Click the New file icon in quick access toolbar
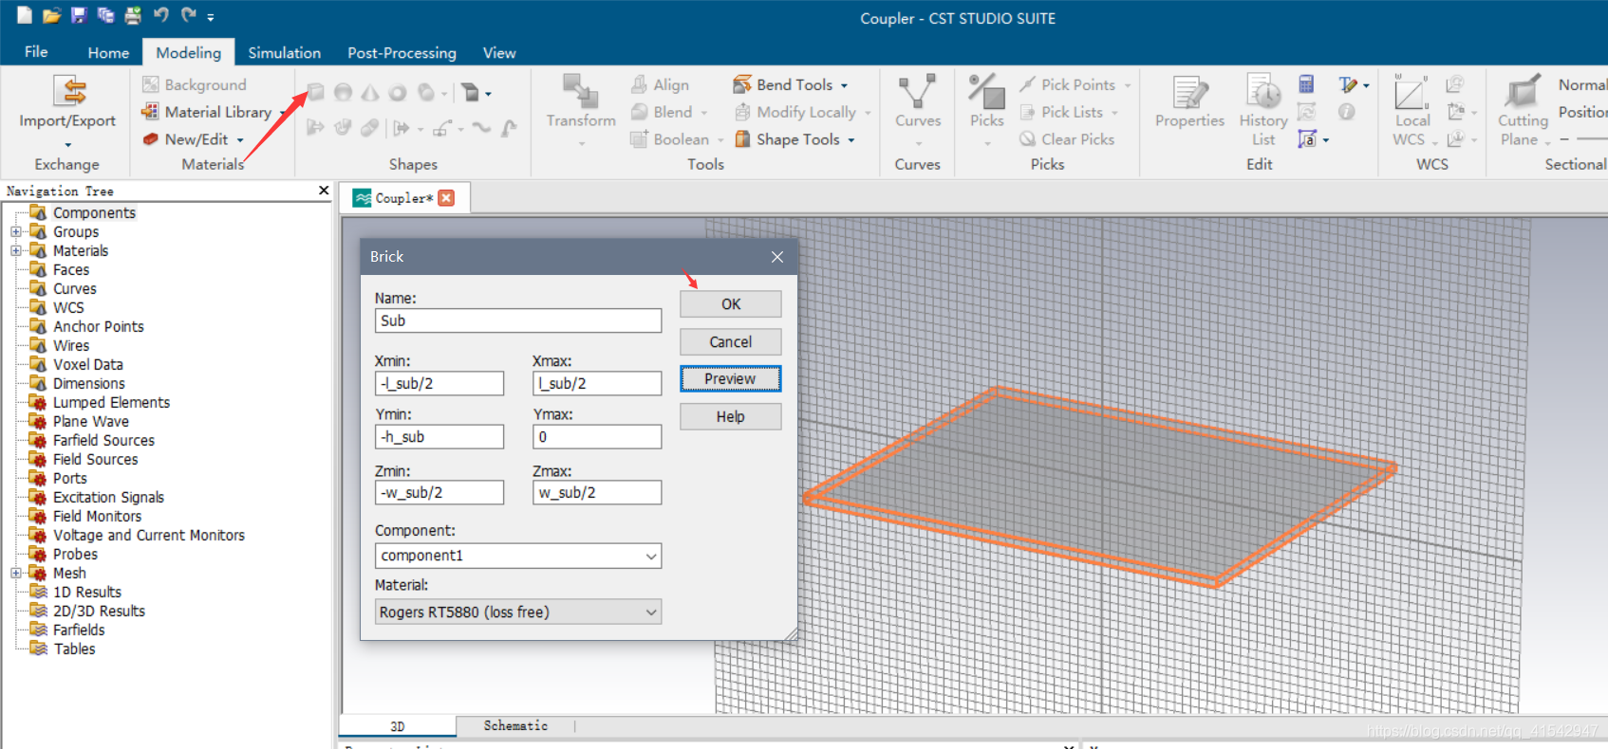Image resolution: width=1608 pixels, height=749 pixels. pos(25,14)
